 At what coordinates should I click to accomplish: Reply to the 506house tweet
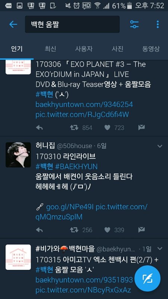pyautogui.click(x=39, y=230)
